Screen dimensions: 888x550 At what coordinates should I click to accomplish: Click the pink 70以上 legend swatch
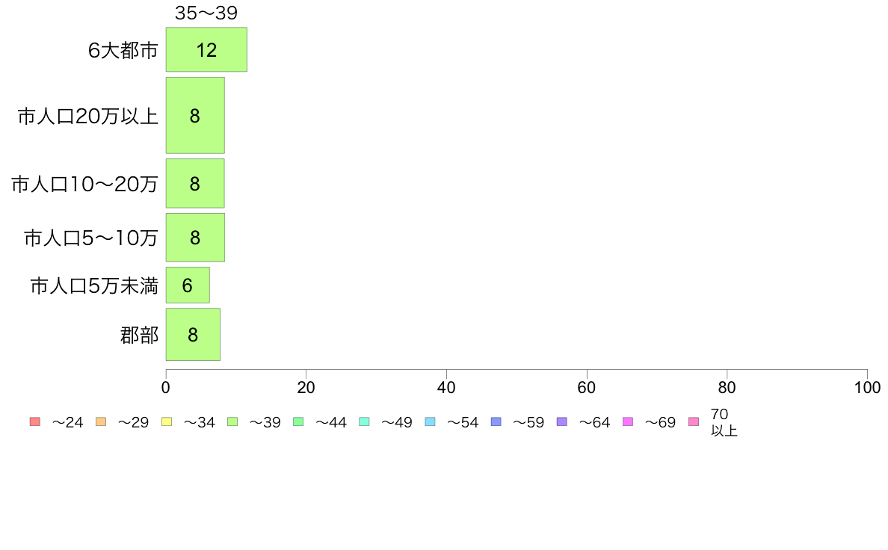[x=694, y=421]
